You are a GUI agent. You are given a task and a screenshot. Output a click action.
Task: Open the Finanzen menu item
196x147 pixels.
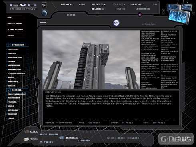(12, 102)
